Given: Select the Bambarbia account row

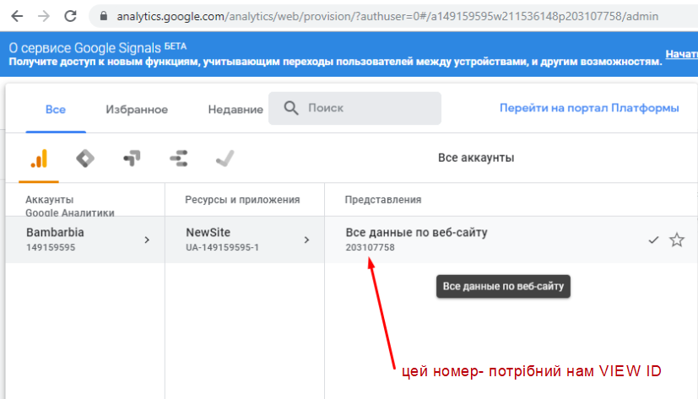Looking at the screenshot, I should click(x=85, y=240).
